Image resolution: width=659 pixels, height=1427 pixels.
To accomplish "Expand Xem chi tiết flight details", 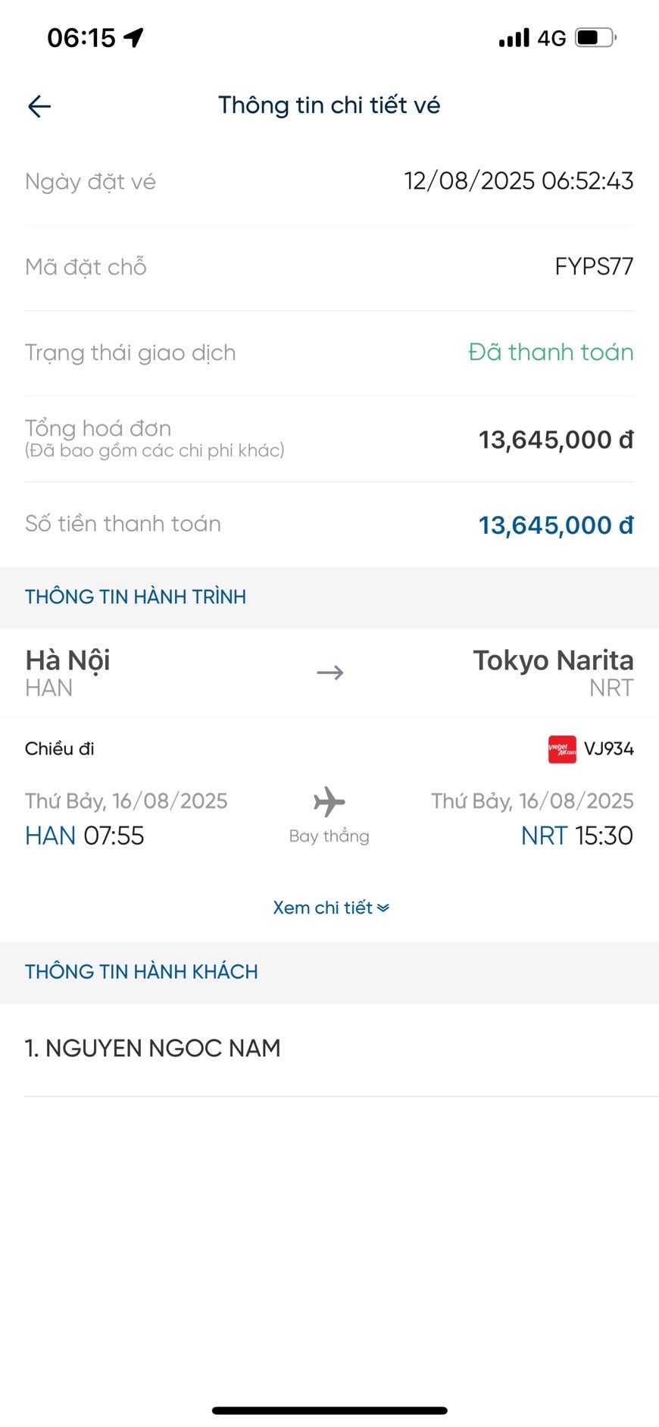I will pos(323,908).
